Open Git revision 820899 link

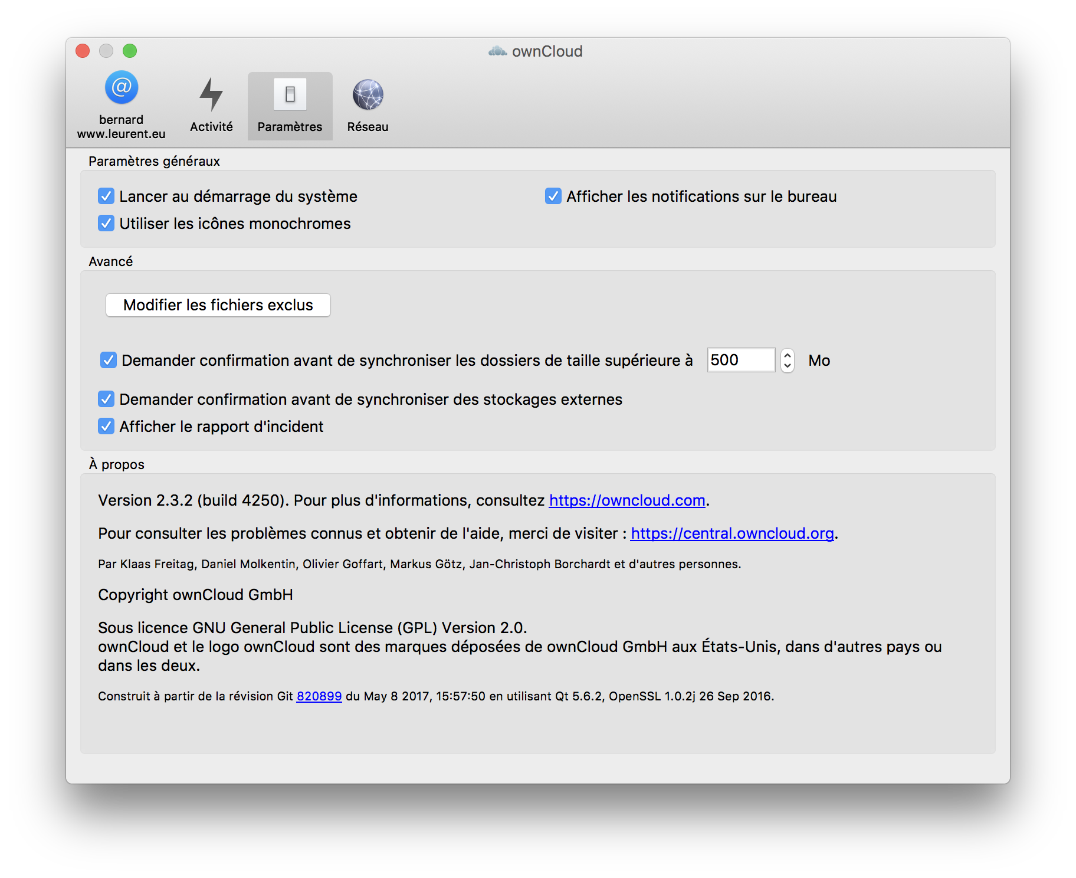point(319,696)
